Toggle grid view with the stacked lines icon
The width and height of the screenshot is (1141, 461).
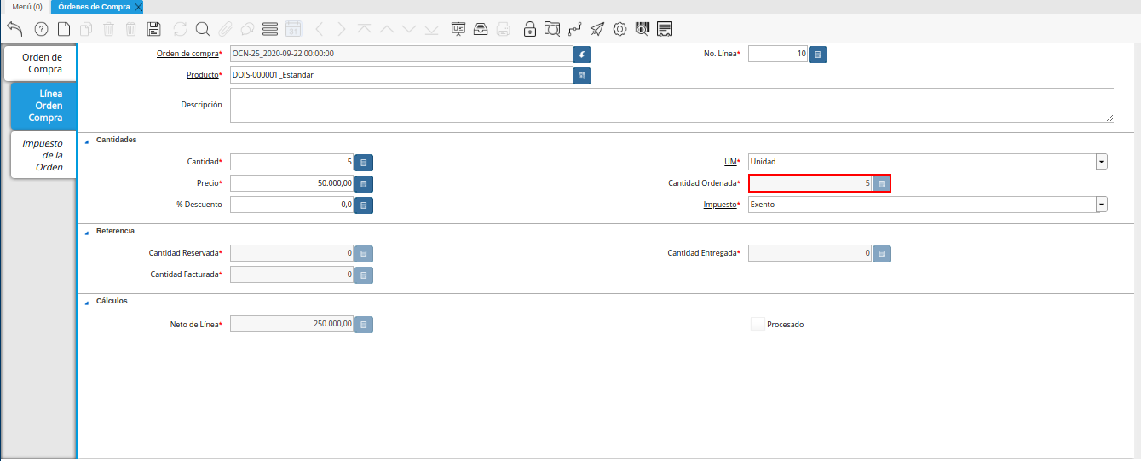pyautogui.click(x=270, y=29)
